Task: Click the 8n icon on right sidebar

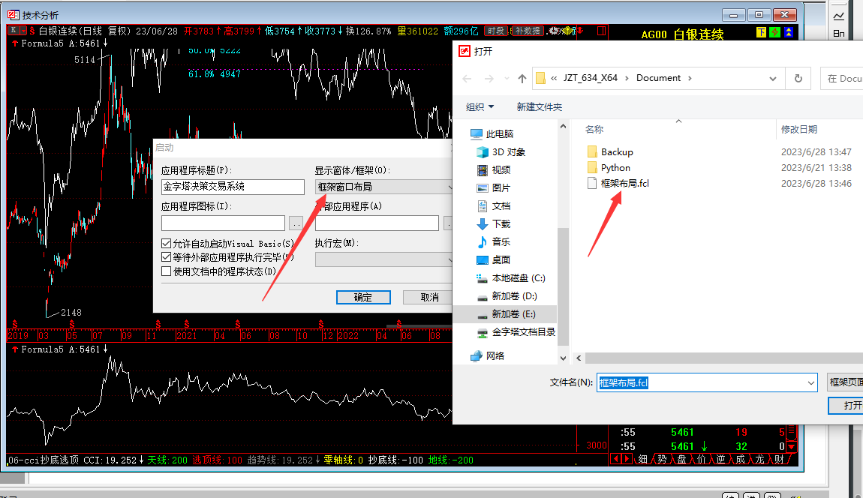Action: 839,34
